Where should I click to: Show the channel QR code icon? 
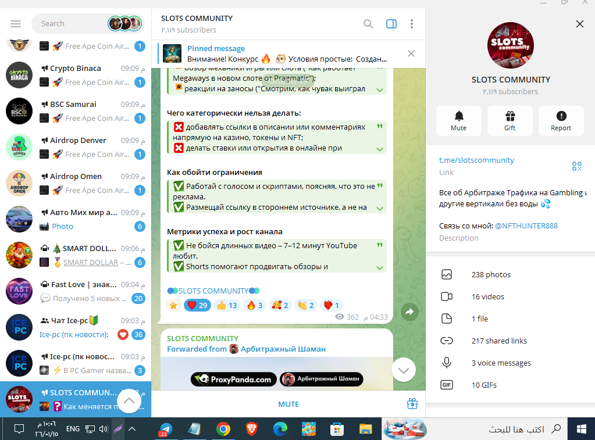tap(577, 166)
